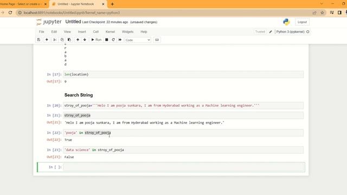Click the Logout button
Image resolution: width=347 pixels, height=195 pixels.
pos(302,22)
